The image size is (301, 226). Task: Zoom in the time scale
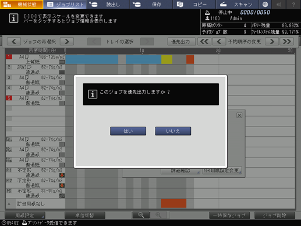pyautogui.click(x=158, y=215)
